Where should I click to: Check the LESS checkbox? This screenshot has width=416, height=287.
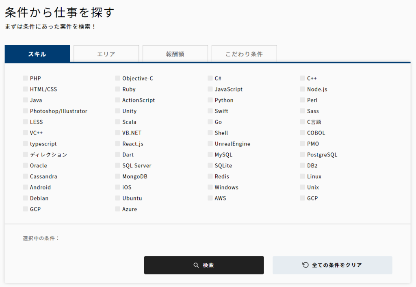[x=25, y=122]
